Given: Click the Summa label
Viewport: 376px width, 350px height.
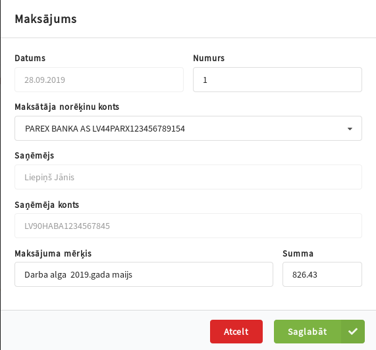Looking at the screenshot, I should 298,253.
